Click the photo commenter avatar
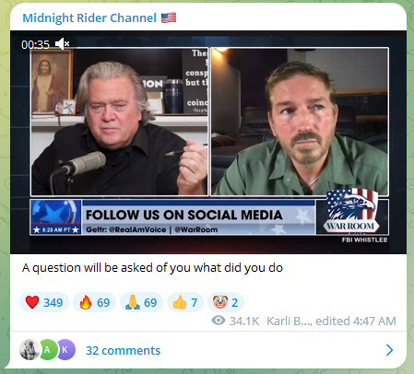This screenshot has height=374, width=414. coord(30,349)
